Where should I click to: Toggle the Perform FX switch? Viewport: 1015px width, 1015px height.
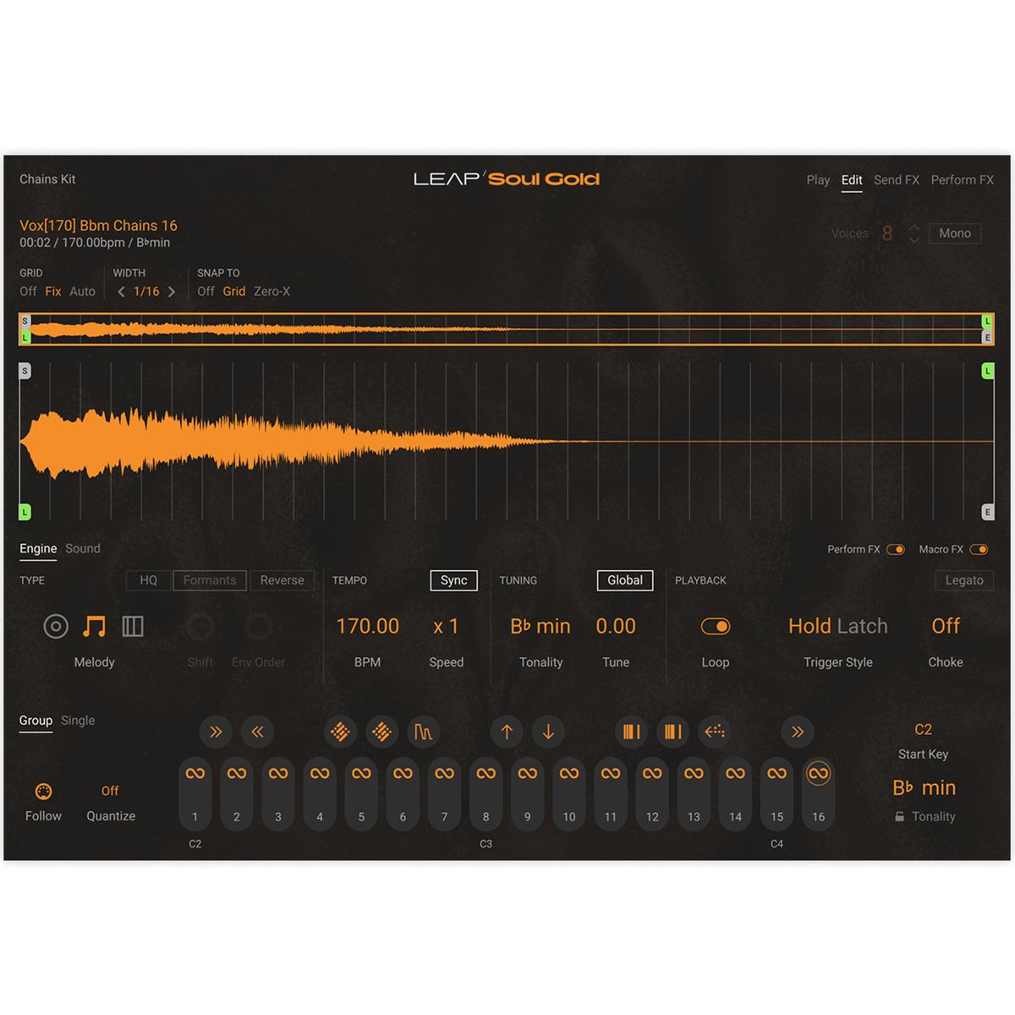pyautogui.click(x=895, y=550)
